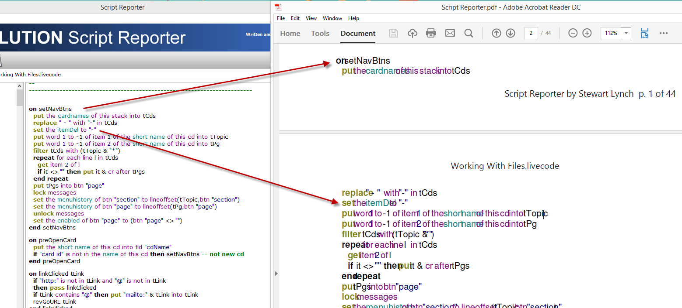Open the File menu
Viewport: 682px width, 308px height.
pyautogui.click(x=281, y=18)
